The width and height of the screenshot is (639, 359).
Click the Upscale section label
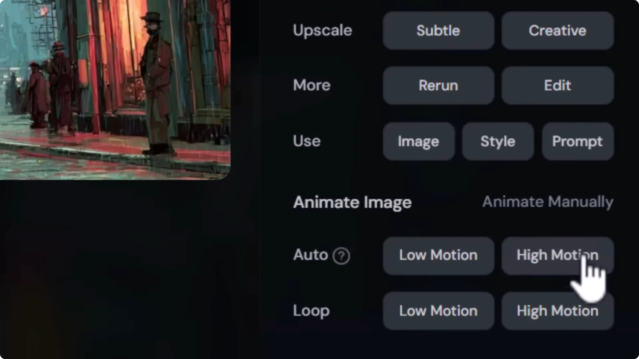click(322, 31)
